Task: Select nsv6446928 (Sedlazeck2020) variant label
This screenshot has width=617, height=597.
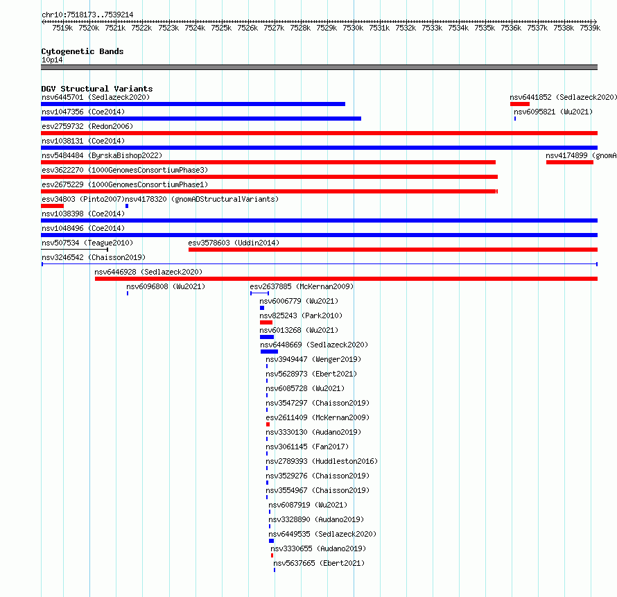Action: [x=148, y=272]
